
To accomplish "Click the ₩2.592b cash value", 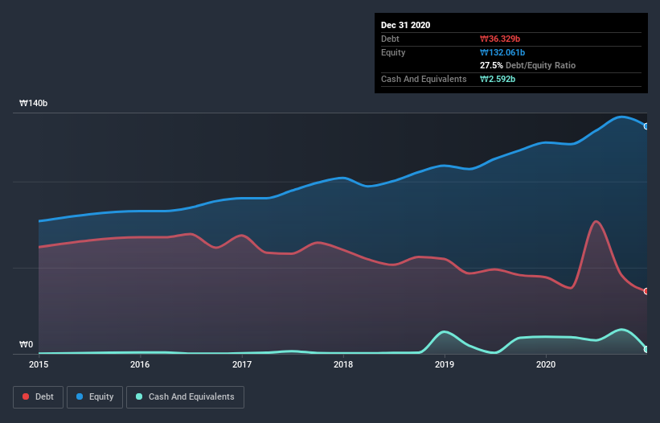I will [x=498, y=79].
